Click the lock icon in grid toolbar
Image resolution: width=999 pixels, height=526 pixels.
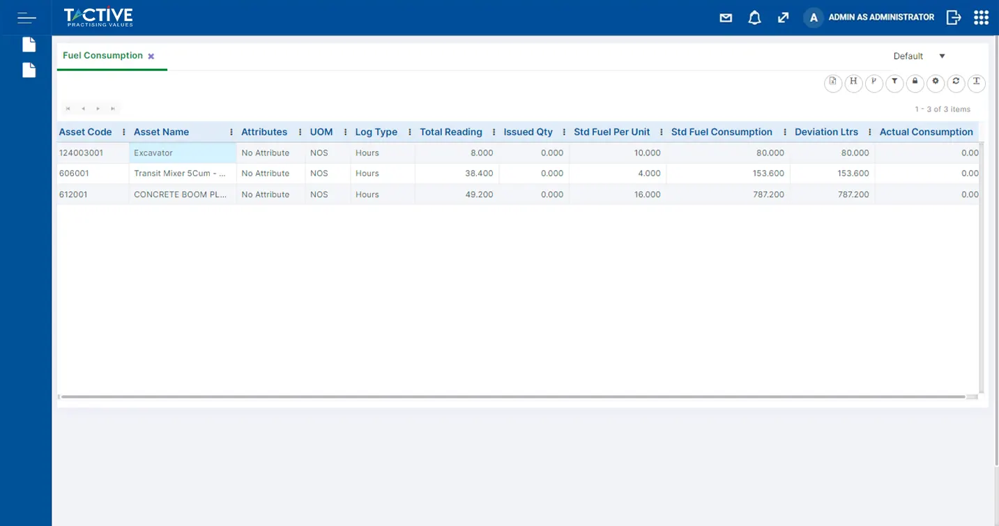[915, 82]
